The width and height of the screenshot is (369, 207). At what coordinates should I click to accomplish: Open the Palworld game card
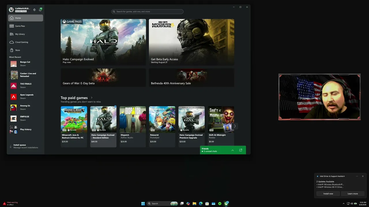point(162,127)
